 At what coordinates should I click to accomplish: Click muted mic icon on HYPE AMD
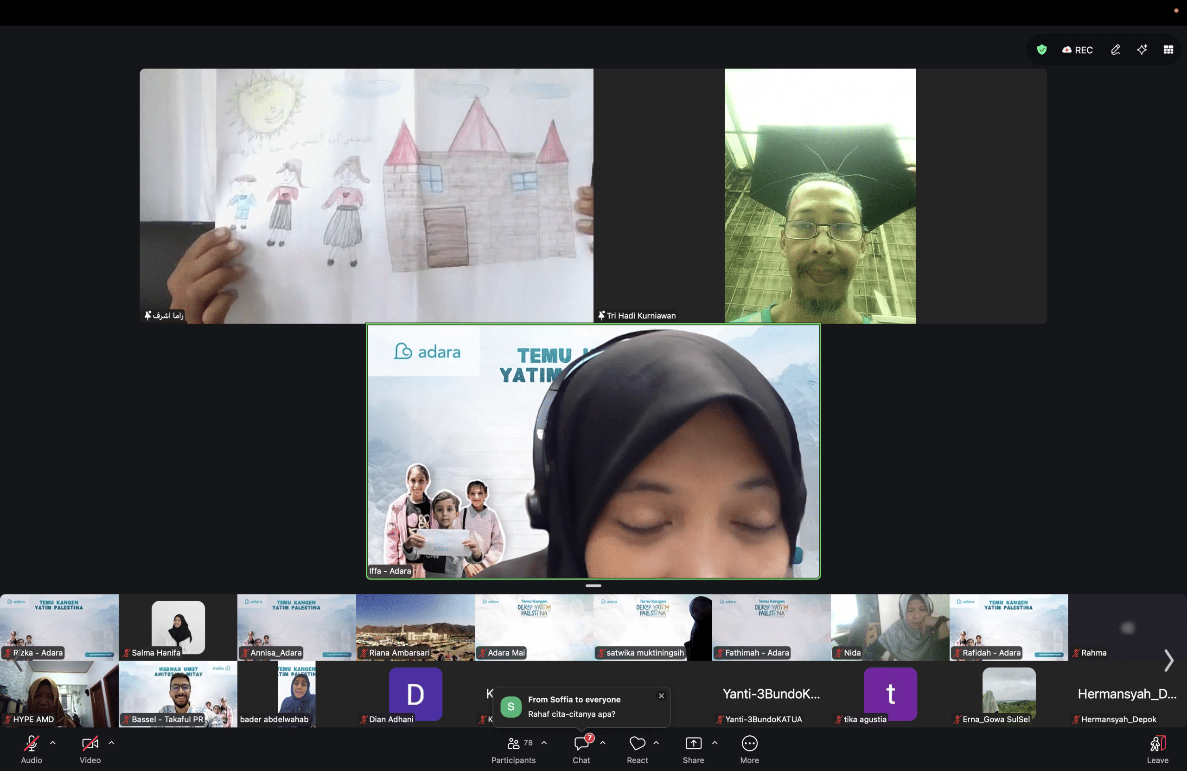point(8,719)
